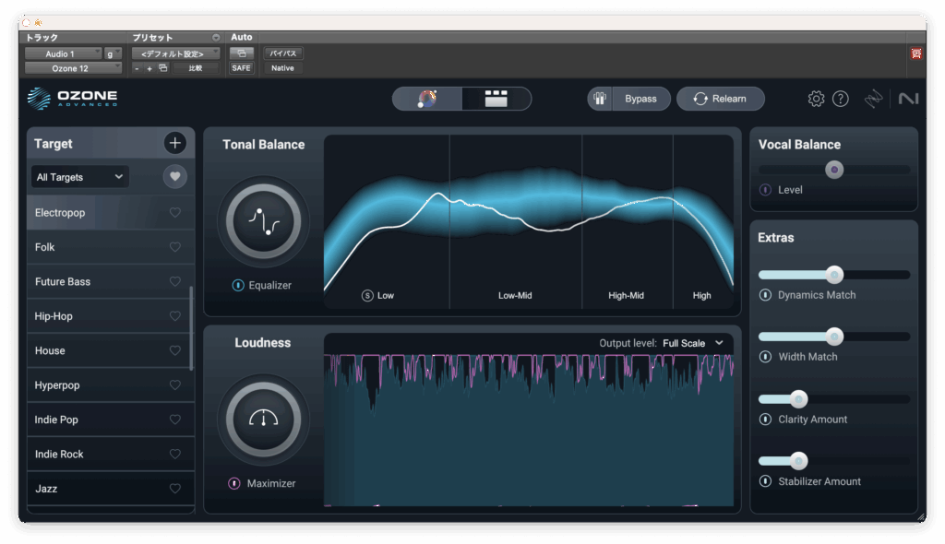Add a new target with plus icon
The width and height of the screenshot is (945, 544).
tap(174, 143)
